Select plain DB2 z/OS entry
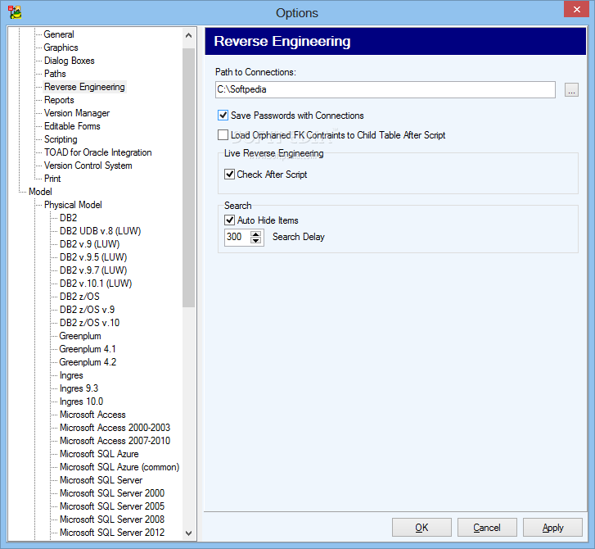The width and height of the screenshot is (595, 549). click(79, 297)
